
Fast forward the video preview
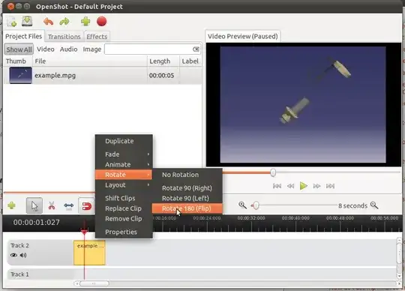(x=317, y=186)
